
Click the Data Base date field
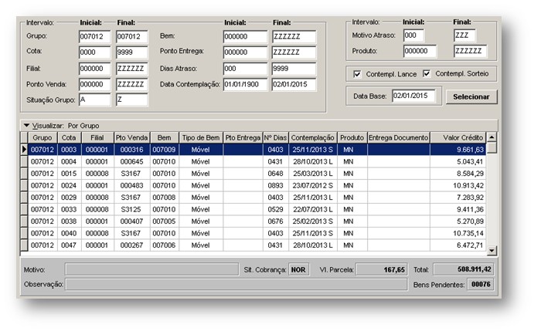(x=413, y=96)
